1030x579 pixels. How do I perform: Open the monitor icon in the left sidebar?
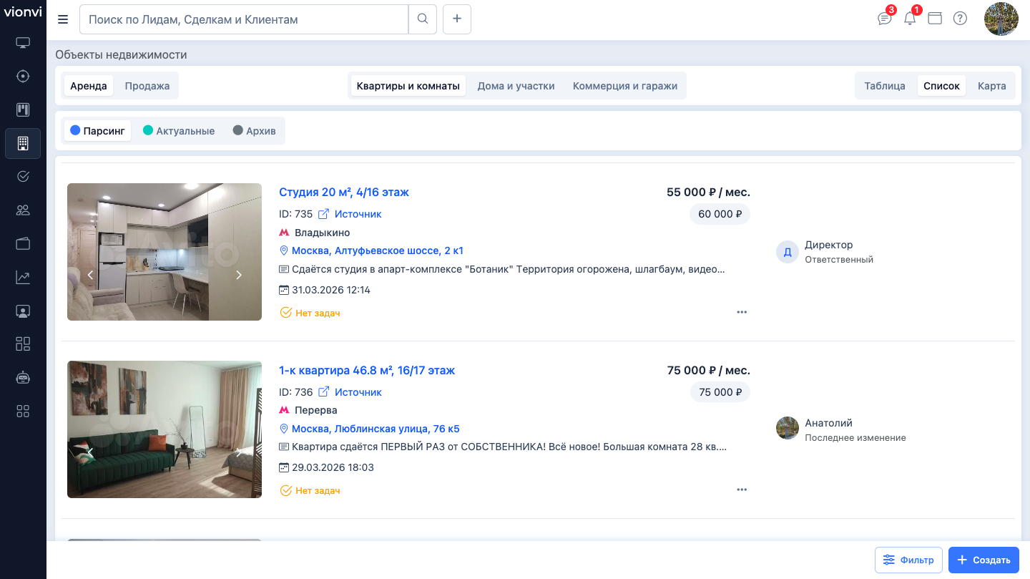[x=23, y=43]
